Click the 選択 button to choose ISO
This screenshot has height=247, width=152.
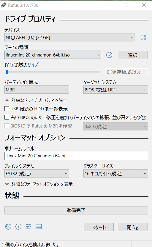coord(133,55)
